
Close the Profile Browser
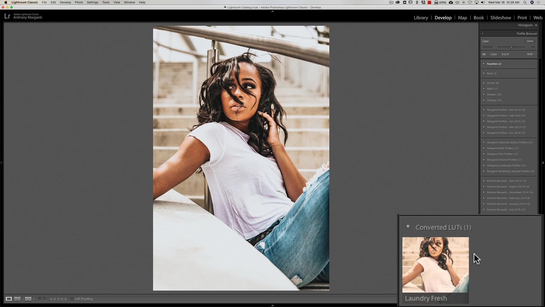click(530, 41)
